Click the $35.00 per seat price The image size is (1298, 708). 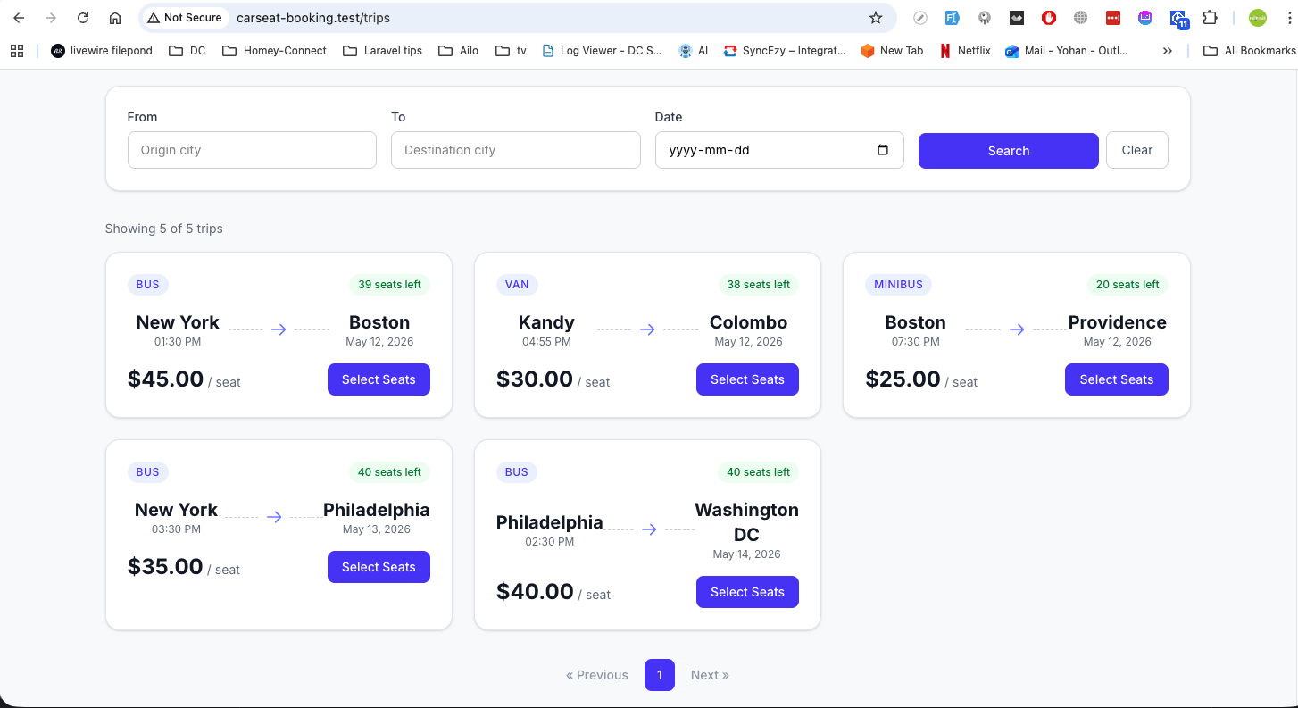184,567
